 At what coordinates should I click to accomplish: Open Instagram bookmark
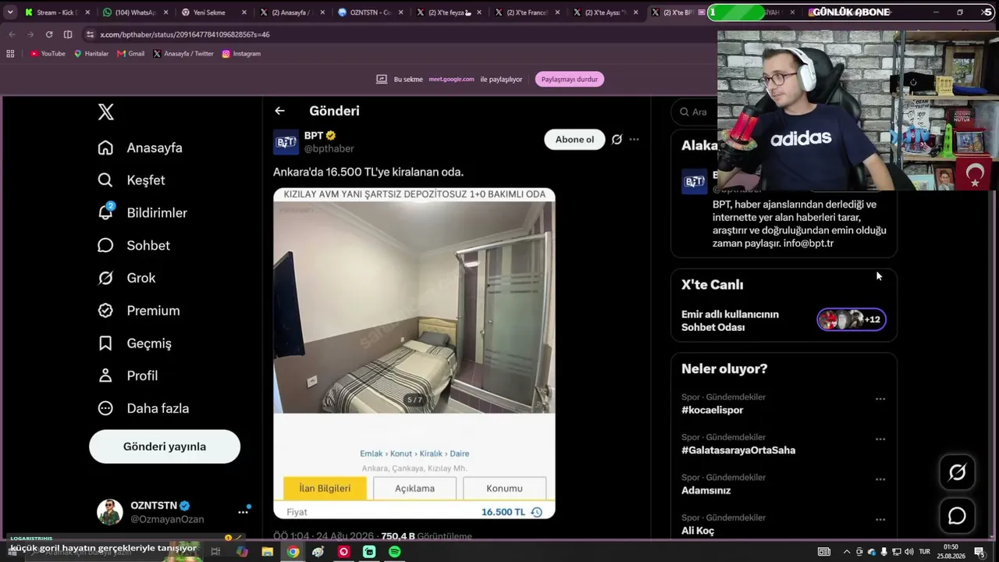[x=241, y=54]
